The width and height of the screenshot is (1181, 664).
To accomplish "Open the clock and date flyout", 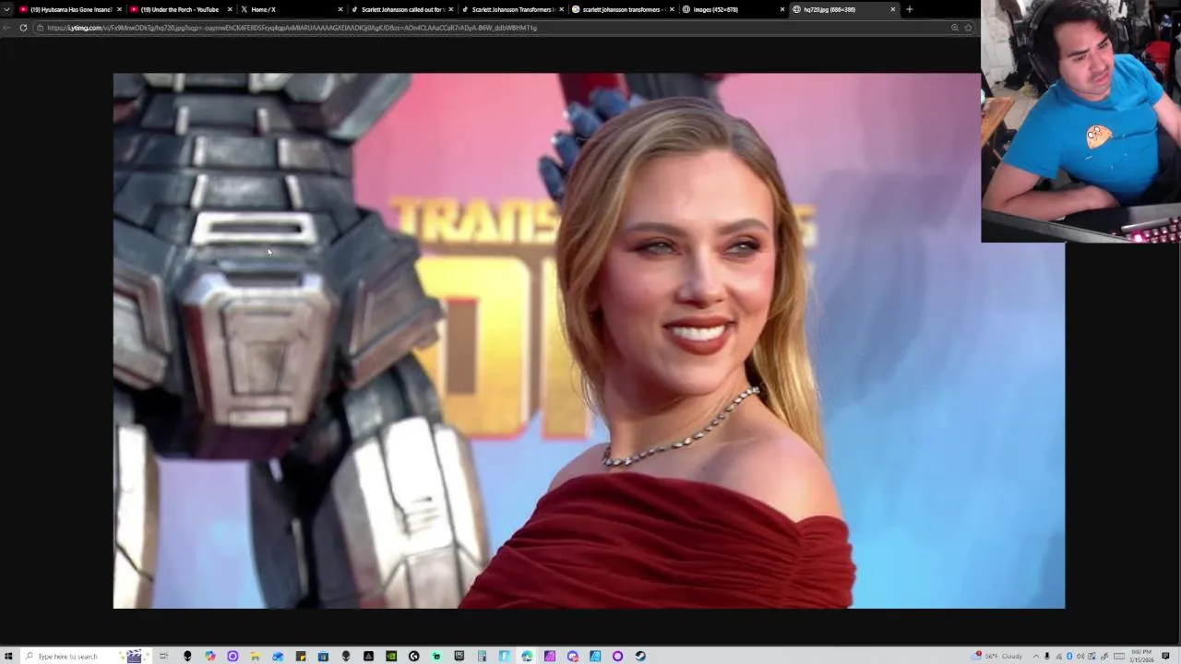I will click(x=1141, y=656).
